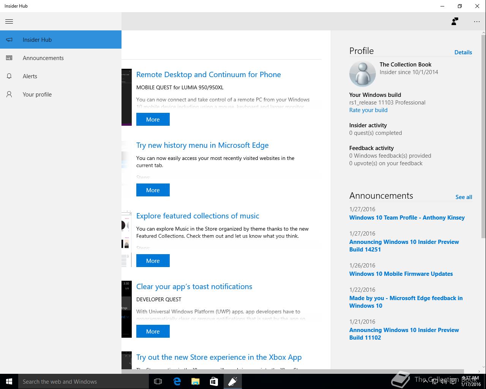Click the featured music quest thumbnail

point(126,239)
